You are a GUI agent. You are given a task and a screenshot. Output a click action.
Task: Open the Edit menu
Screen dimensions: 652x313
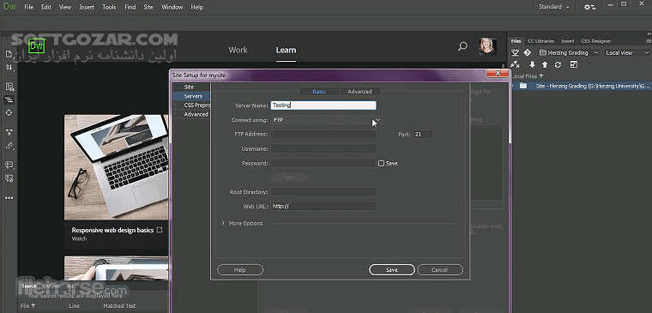(x=46, y=7)
